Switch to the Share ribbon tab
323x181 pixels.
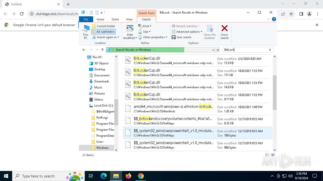[x=115, y=19]
